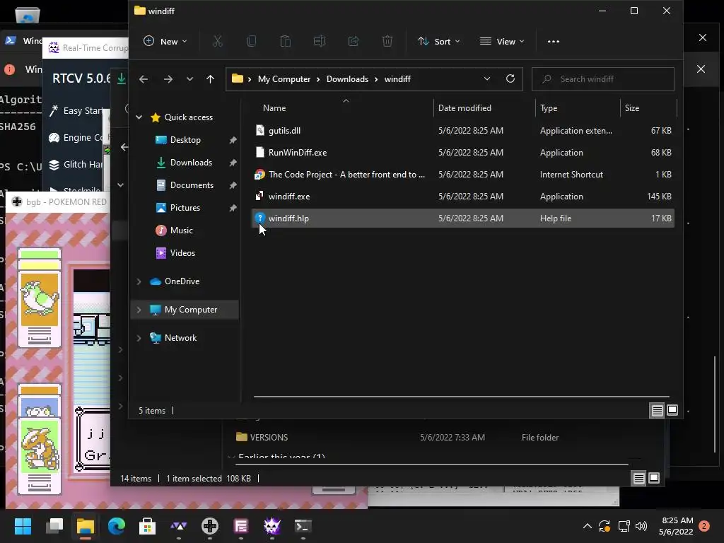Open Microsoft Edge from the taskbar
Screen dimensions: 724x543
point(117,526)
